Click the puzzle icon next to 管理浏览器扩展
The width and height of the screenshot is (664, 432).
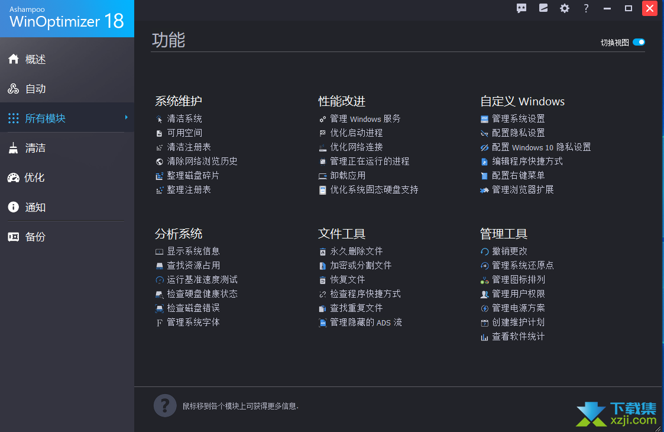click(484, 190)
